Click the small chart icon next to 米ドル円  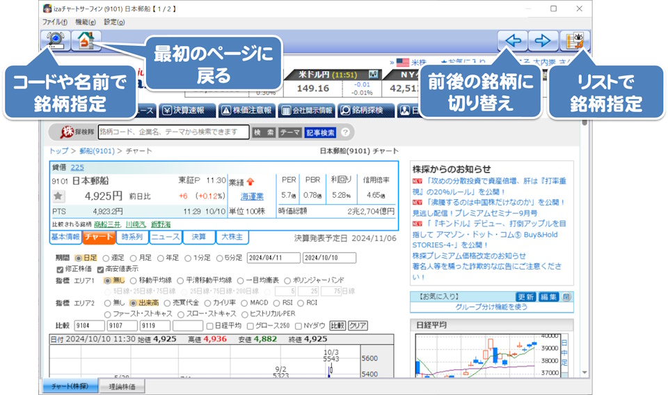click(373, 75)
